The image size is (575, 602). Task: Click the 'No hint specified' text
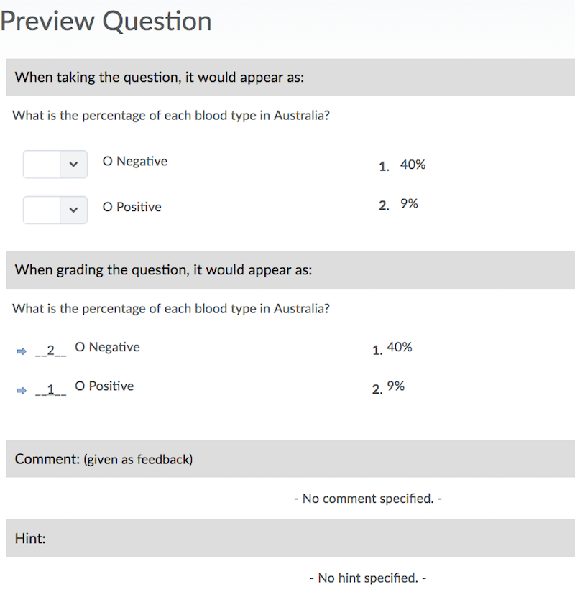(367, 578)
